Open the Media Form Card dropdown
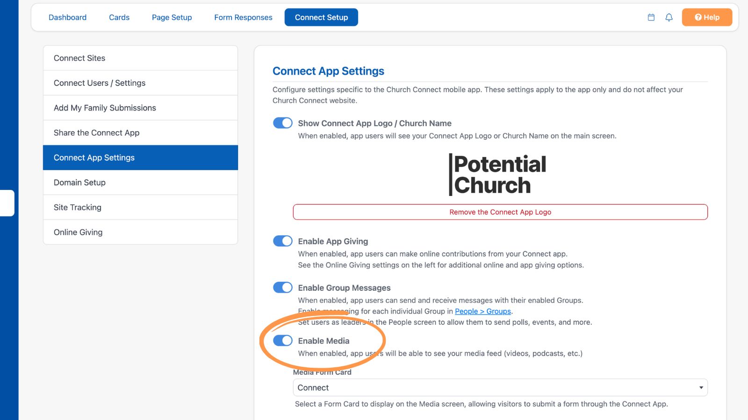 (x=500, y=387)
